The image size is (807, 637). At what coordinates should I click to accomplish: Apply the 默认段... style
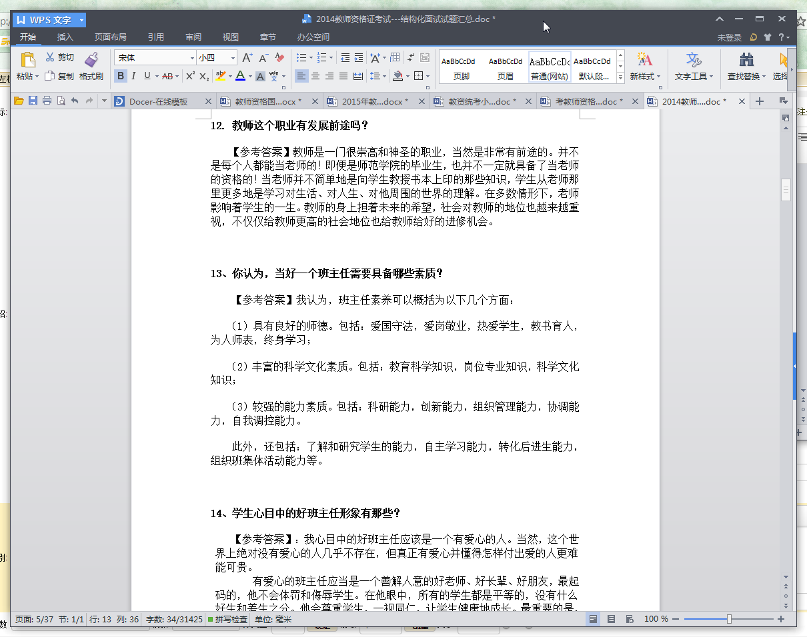(x=593, y=67)
